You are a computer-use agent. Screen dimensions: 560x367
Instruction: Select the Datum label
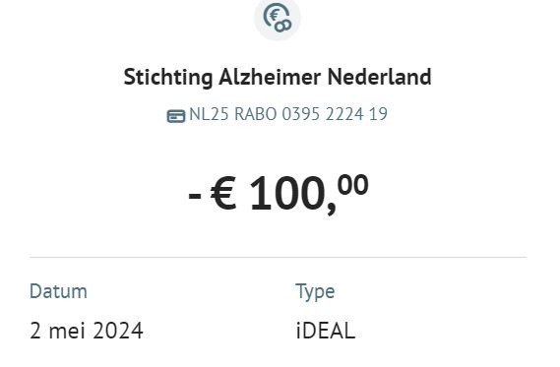click(x=58, y=291)
